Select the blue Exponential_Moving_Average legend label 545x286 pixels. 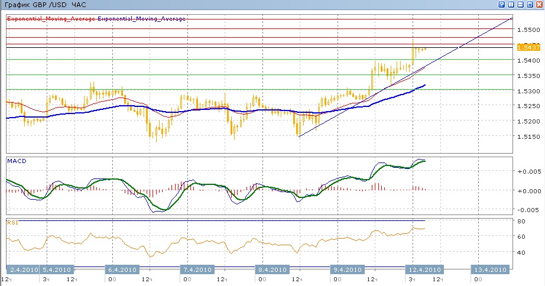point(141,18)
